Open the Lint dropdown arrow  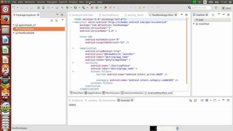(52, 8)
